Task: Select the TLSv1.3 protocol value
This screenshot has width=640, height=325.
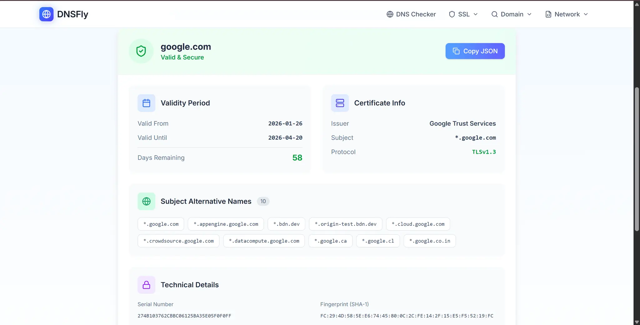Action: pos(484,152)
